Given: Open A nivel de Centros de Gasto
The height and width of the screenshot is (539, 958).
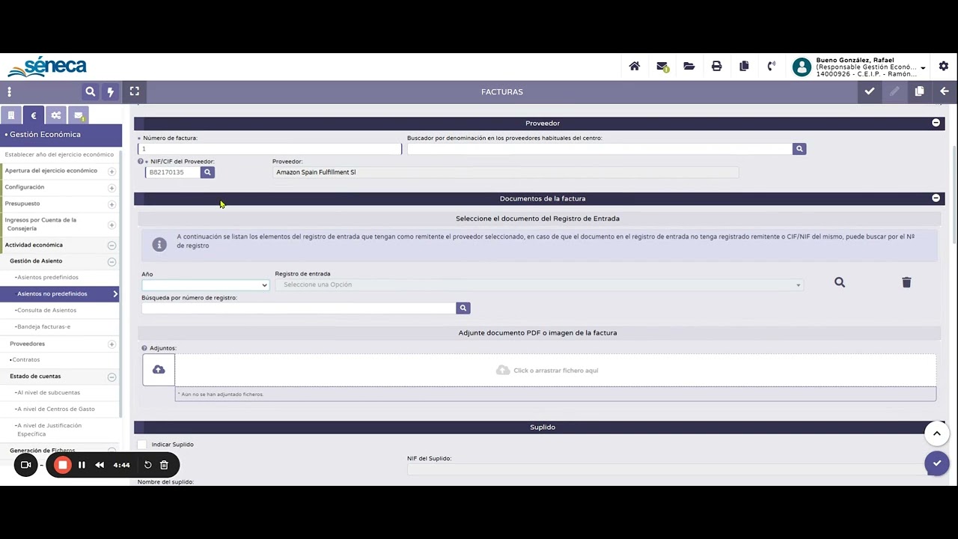Looking at the screenshot, I should tap(55, 409).
